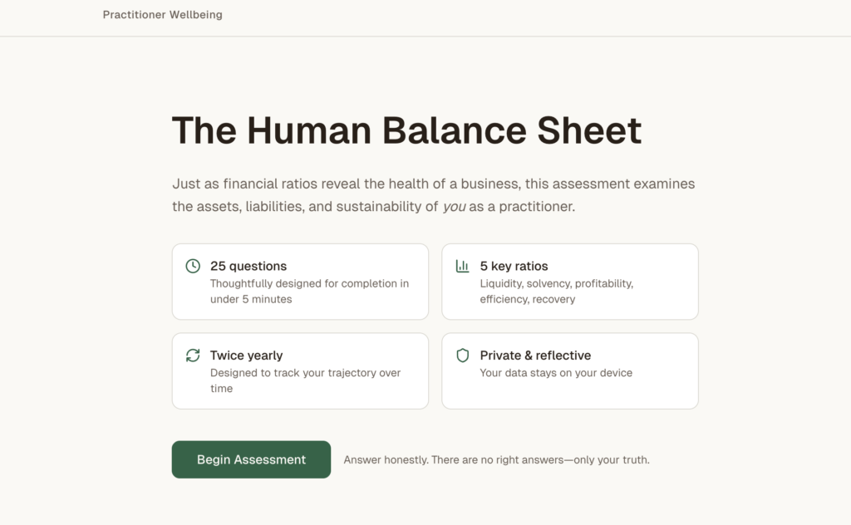The height and width of the screenshot is (525, 851).
Task: Open the Practitioner Wellbeing header link
Action: coord(162,14)
